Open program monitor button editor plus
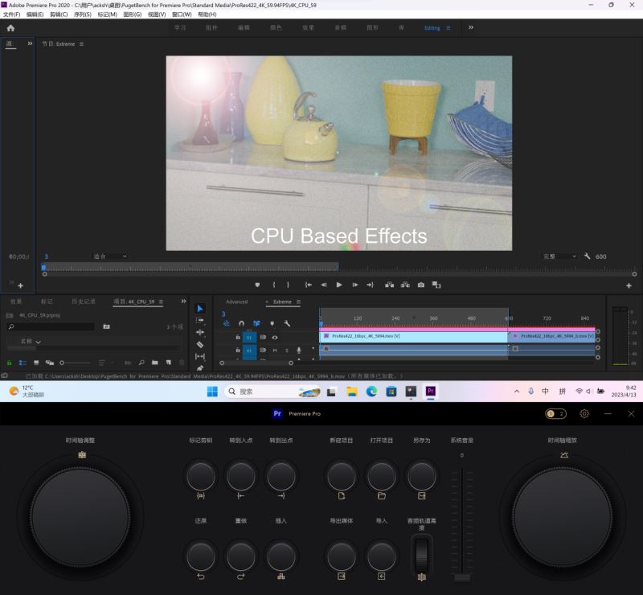Screen dimensions: 643x595 tap(629, 285)
